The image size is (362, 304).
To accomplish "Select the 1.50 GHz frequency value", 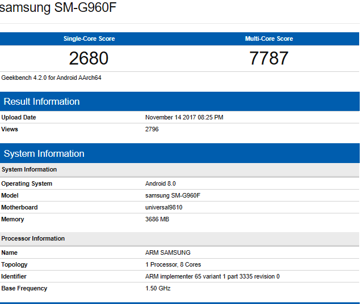I will click(158, 288).
